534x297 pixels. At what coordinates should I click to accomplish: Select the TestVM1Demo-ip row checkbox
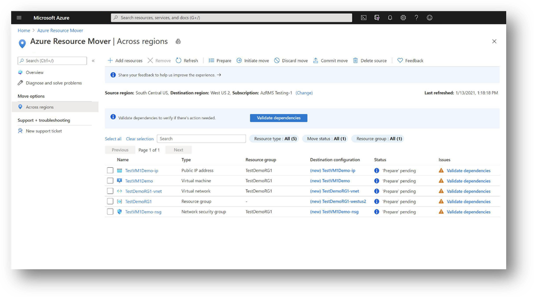pos(110,170)
